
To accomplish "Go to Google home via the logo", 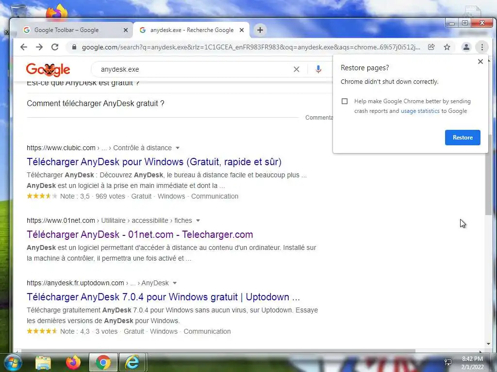I will point(48,70).
